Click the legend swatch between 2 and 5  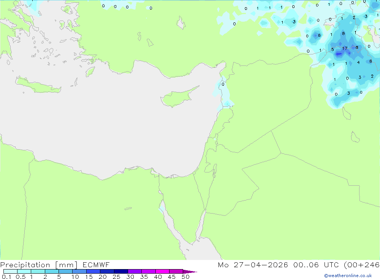(x=52, y=271)
